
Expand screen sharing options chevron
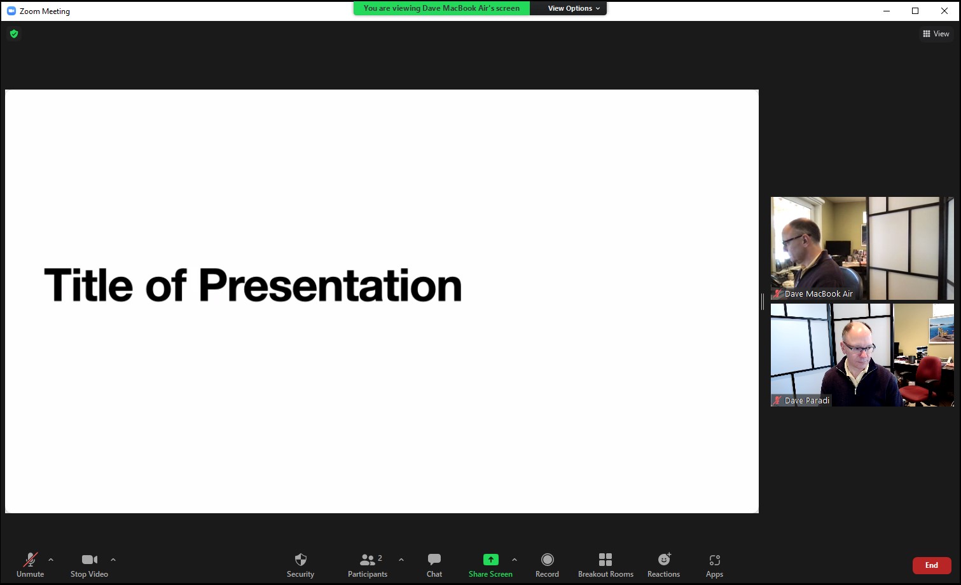515,560
